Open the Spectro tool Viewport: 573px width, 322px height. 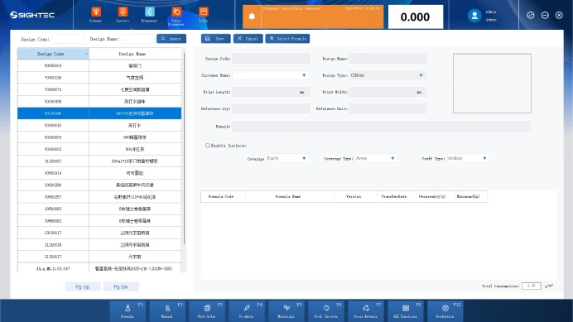tap(123, 15)
